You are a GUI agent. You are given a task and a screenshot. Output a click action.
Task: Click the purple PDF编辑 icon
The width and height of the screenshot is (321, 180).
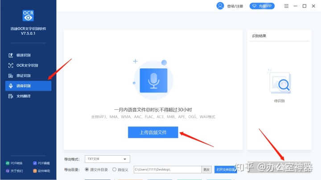tap(35, 163)
